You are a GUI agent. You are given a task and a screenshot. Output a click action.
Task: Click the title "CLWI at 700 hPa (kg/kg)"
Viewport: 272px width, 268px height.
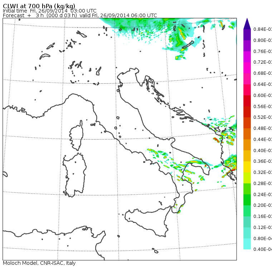pos(39,6)
